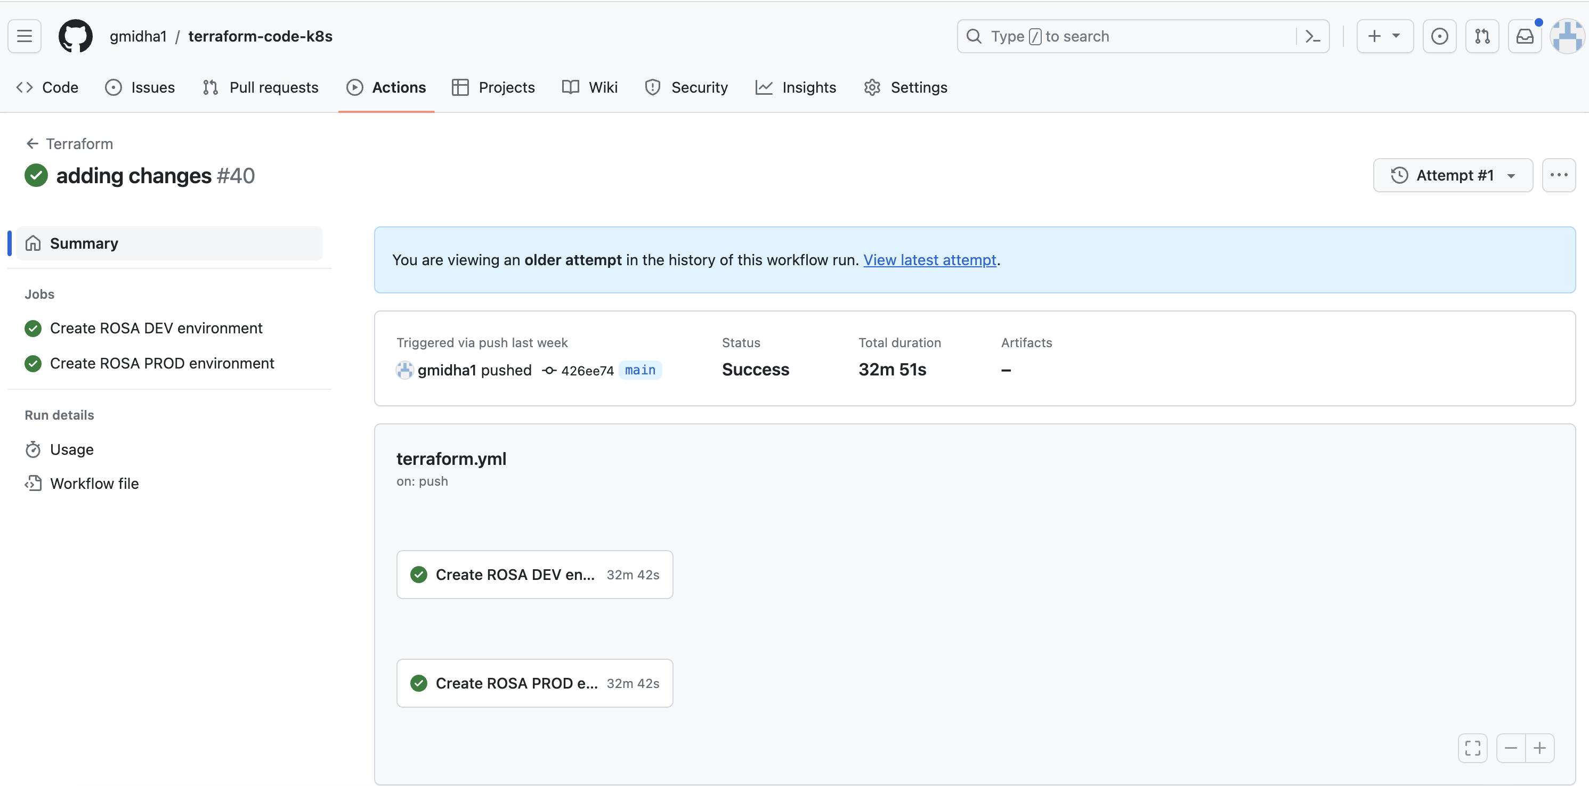The width and height of the screenshot is (1589, 786).
Task: Open commit 426ee74
Action: point(587,371)
